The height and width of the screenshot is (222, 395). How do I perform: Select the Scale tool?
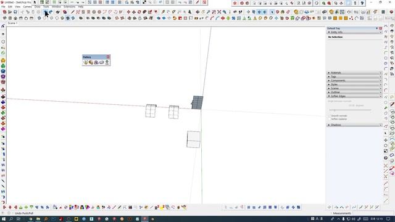pyautogui.click(x=150, y=12)
